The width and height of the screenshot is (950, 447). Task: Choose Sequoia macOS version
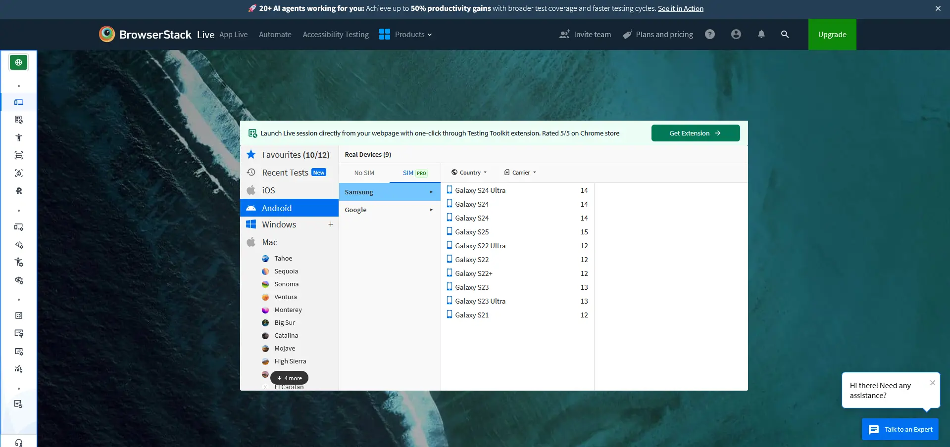(x=286, y=271)
